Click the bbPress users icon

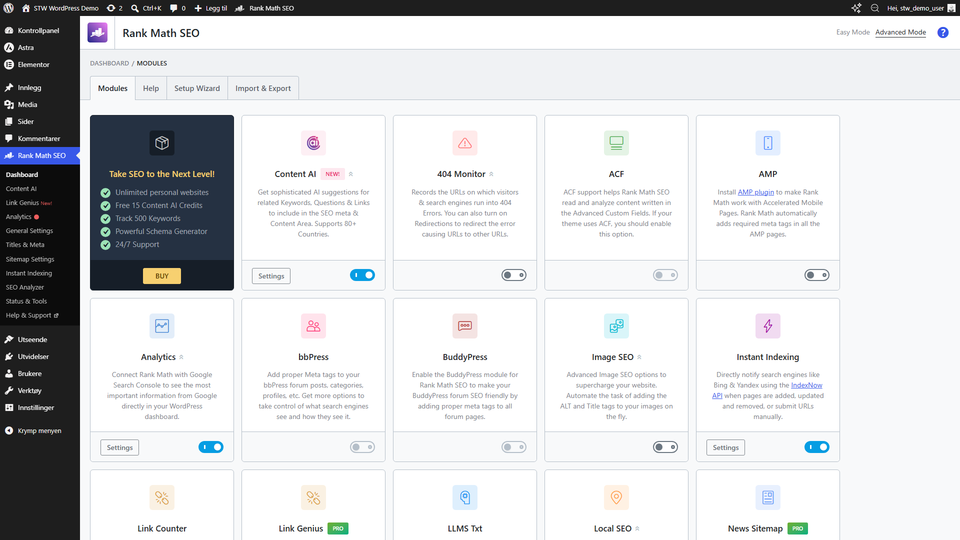click(313, 326)
